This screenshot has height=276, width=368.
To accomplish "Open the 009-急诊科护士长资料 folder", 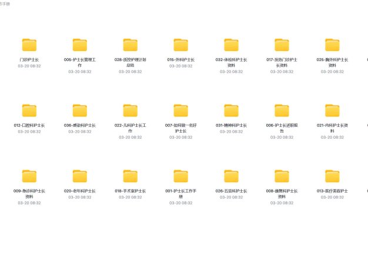I will [29, 177].
